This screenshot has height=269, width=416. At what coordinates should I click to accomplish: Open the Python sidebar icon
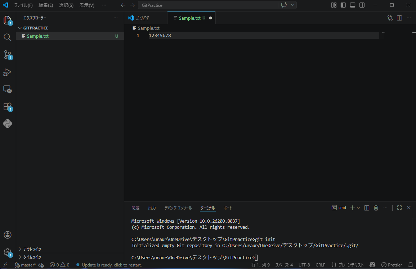pyautogui.click(x=8, y=124)
